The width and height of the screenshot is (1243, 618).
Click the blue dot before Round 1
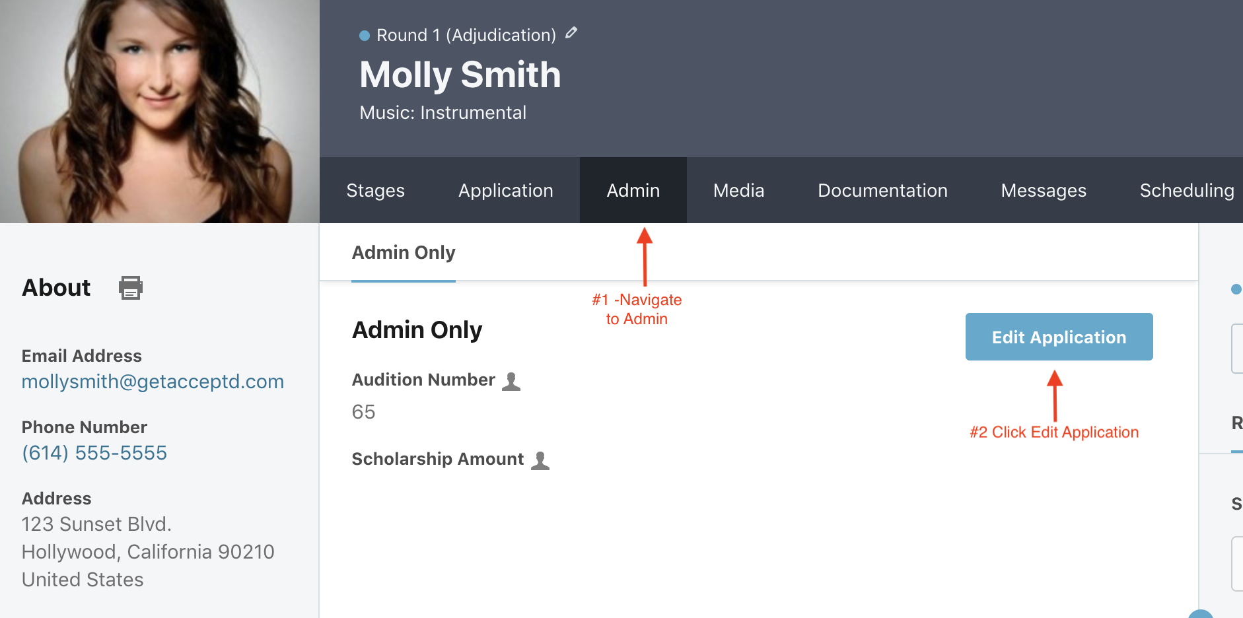click(x=365, y=36)
